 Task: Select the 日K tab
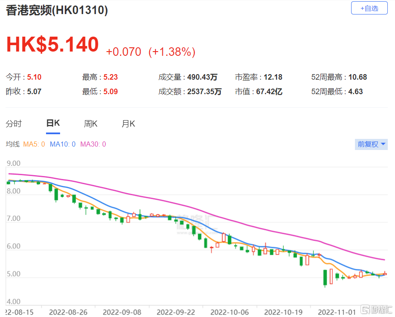pyautogui.click(x=53, y=123)
